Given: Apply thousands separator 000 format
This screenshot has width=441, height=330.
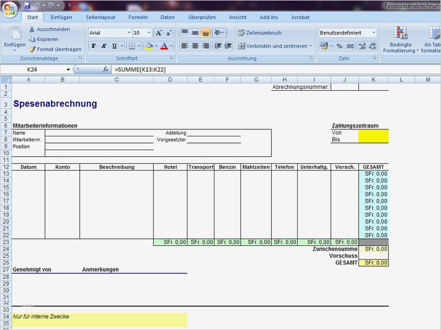Looking at the screenshot, I should [x=350, y=46].
